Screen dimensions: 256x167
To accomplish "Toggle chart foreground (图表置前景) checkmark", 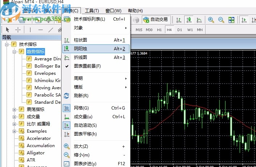I will (x=96, y=66).
